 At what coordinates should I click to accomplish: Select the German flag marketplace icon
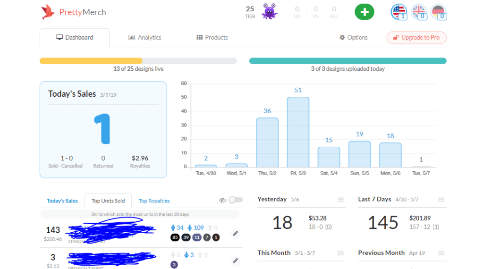439,12
